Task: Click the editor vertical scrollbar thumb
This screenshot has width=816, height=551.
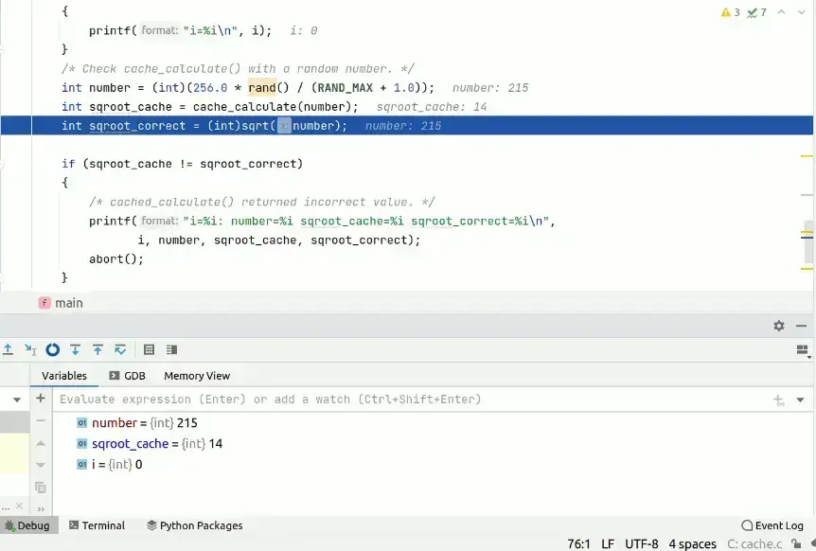Action: tap(808, 240)
